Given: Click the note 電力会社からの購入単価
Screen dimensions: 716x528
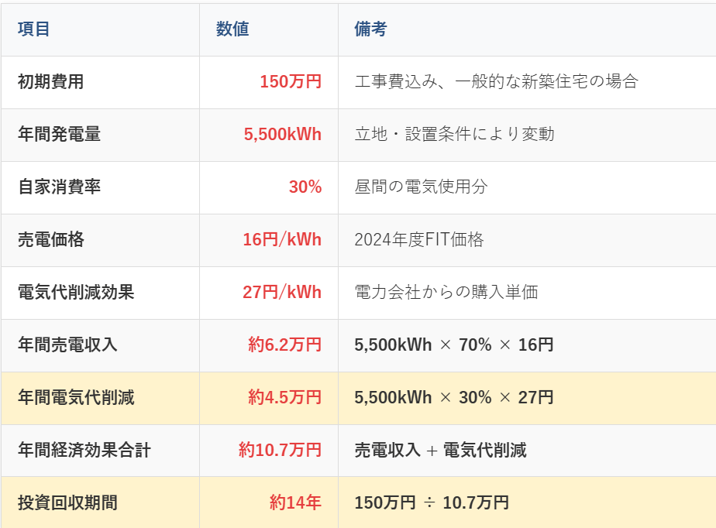Looking at the screenshot, I should [446, 293].
